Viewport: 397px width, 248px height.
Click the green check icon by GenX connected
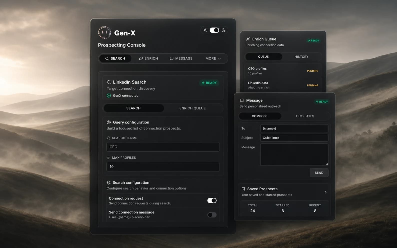[x=109, y=95]
